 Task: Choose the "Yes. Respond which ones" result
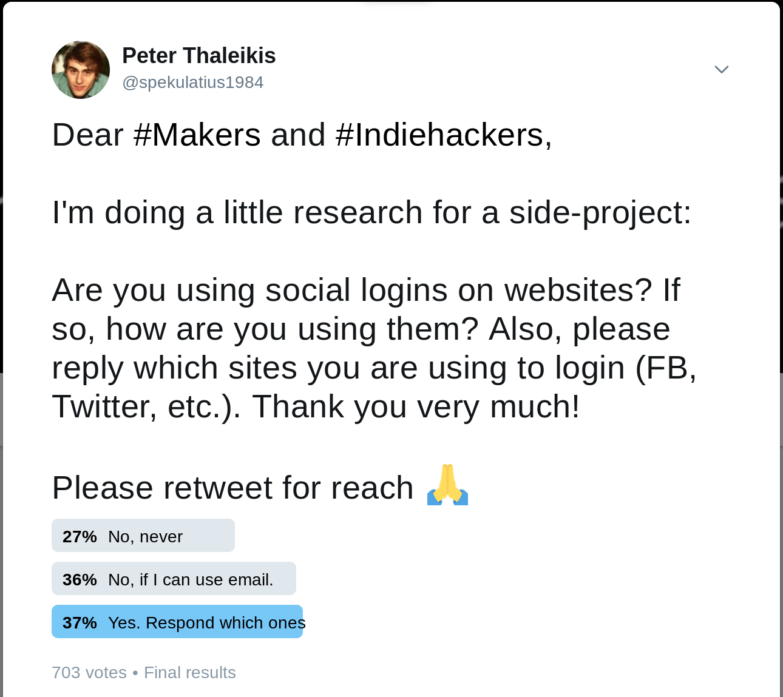[206, 622]
